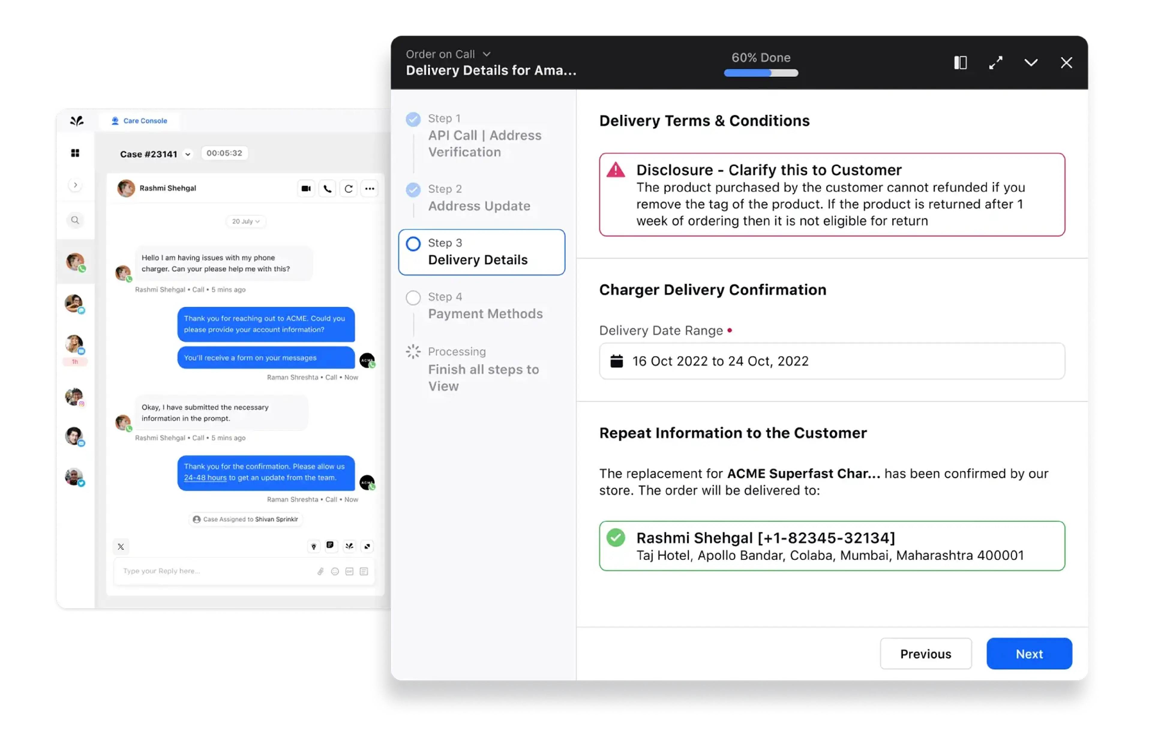Toggle the side panel layout icon
The image size is (1152, 750).
pos(960,62)
